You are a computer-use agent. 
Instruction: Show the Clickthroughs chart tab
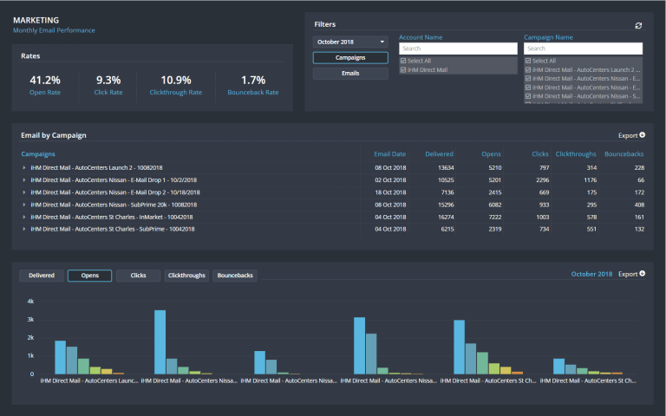186,276
